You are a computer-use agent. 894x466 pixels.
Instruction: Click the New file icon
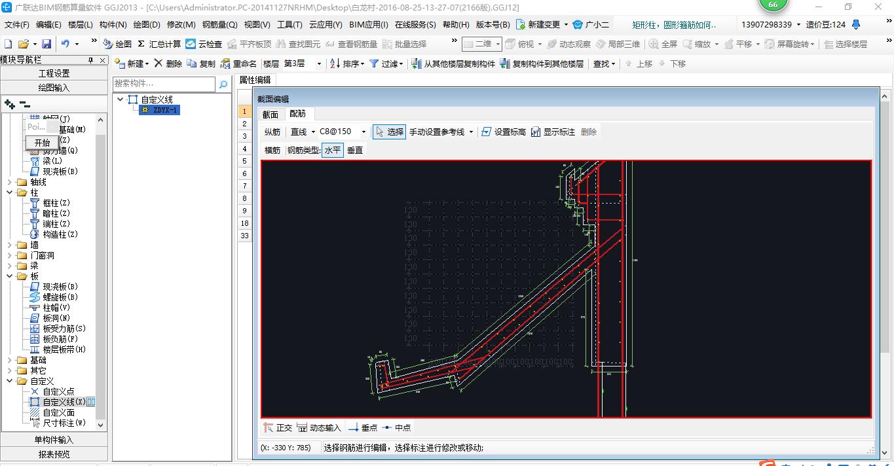pyautogui.click(x=8, y=44)
